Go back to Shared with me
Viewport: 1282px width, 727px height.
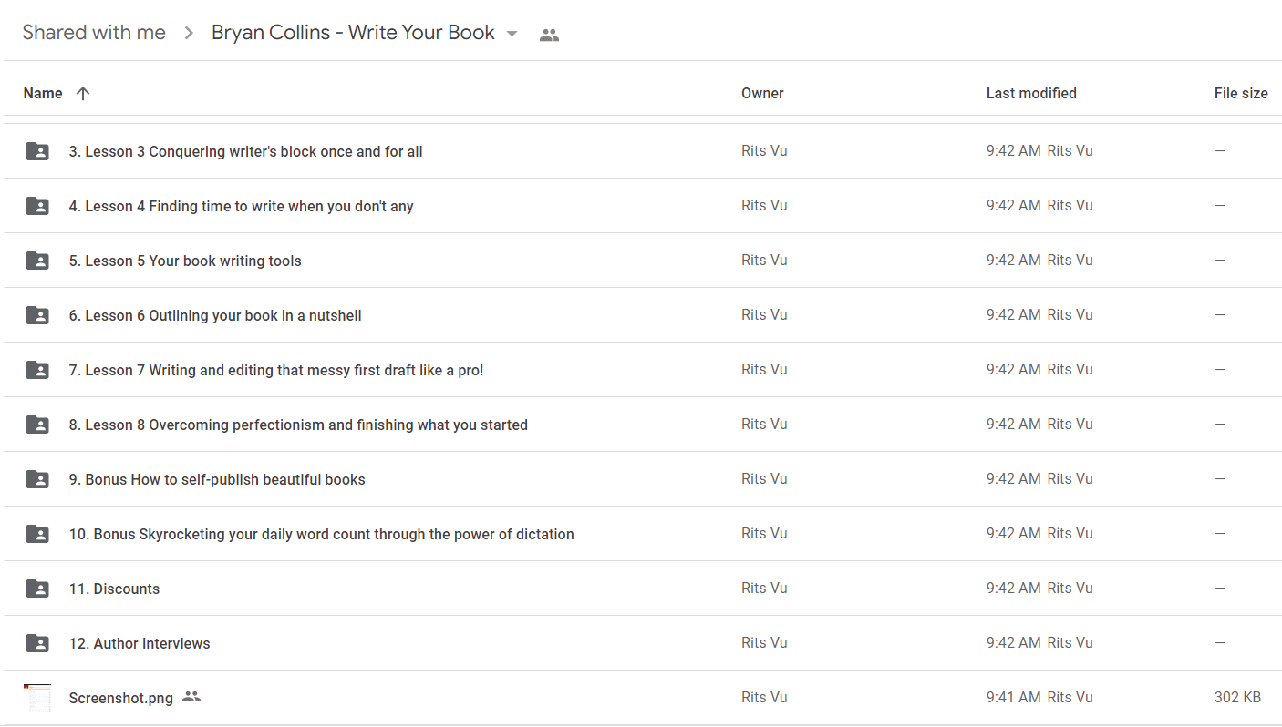coord(94,33)
